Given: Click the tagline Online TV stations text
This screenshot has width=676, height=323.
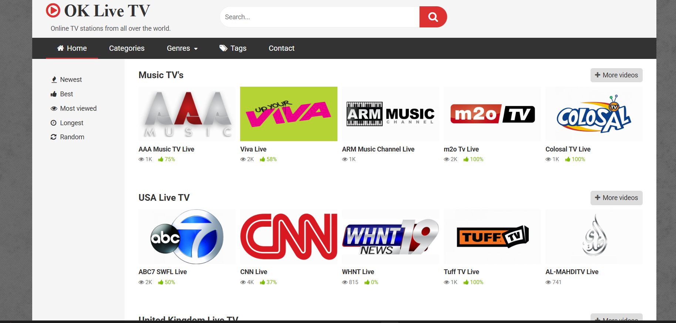Looking at the screenshot, I should pyautogui.click(x=111, y=29).
